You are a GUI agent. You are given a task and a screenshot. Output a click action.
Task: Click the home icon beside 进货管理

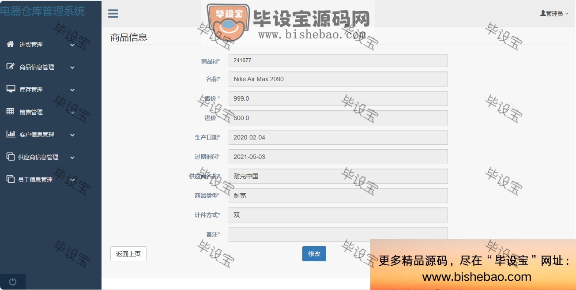11,44
